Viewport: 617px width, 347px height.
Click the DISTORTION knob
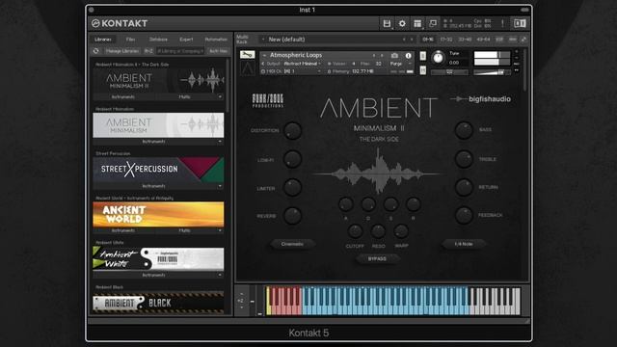(292, 131)
